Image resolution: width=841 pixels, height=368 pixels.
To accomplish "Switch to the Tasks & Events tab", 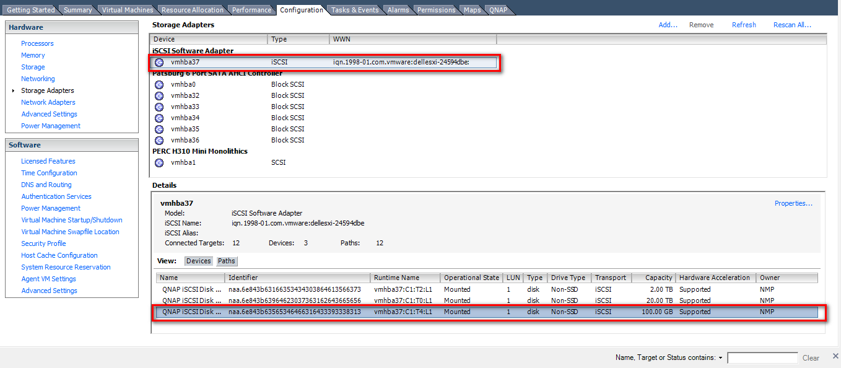I will coord(354,10).
